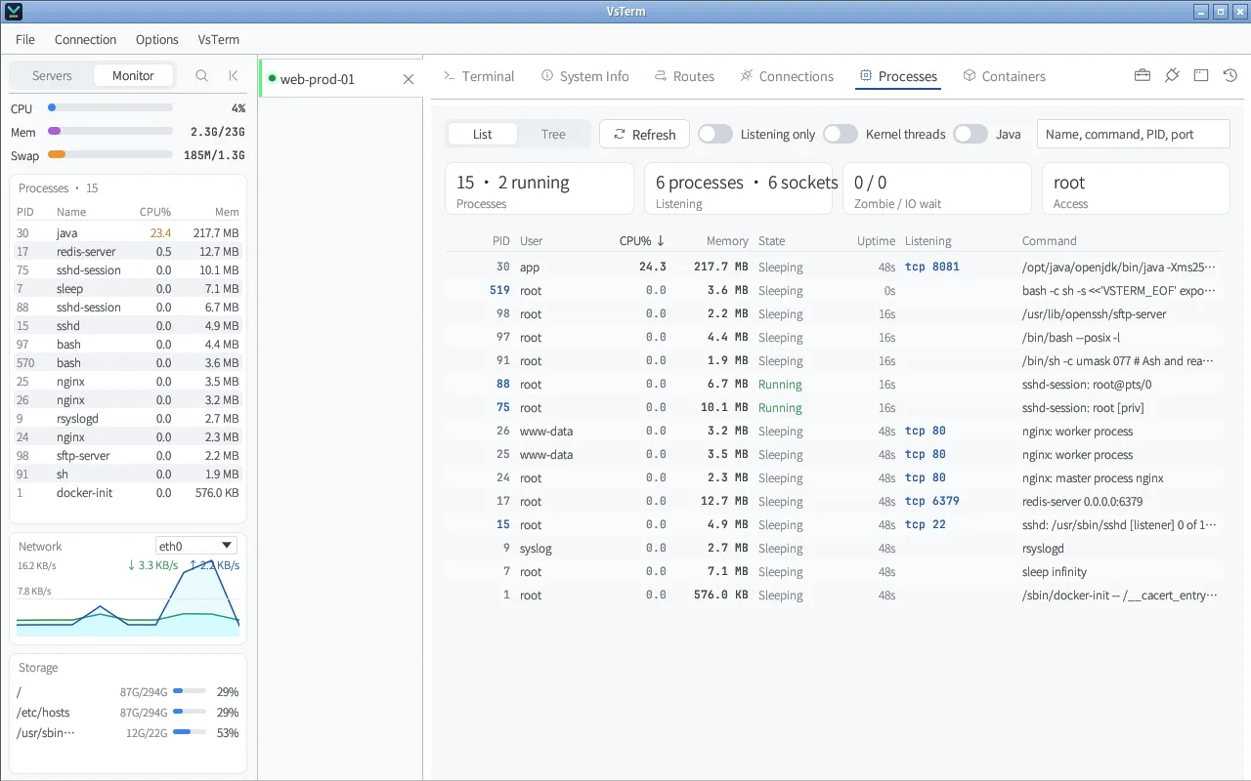Sort by the Uptime column header

tap(876, 241)
